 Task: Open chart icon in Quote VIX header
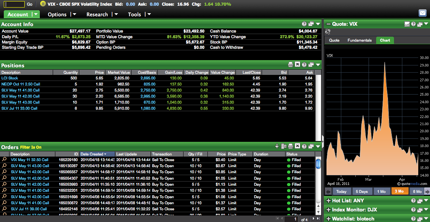point(407,24)
